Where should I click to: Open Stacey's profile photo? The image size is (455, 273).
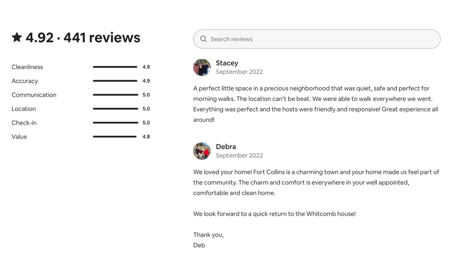pos(202,67)
